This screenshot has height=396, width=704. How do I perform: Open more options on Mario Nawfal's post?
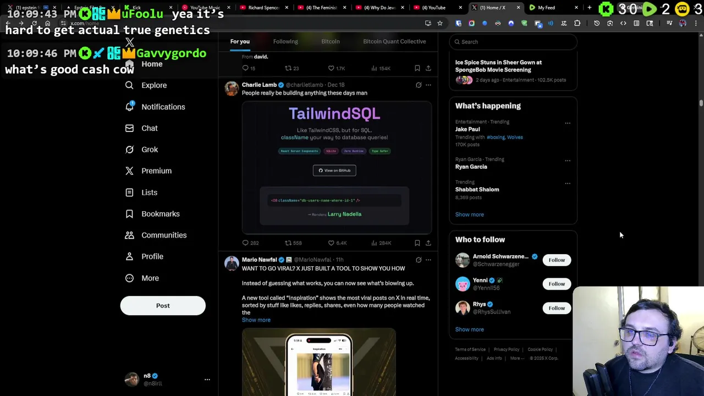[x=428, y=260]
